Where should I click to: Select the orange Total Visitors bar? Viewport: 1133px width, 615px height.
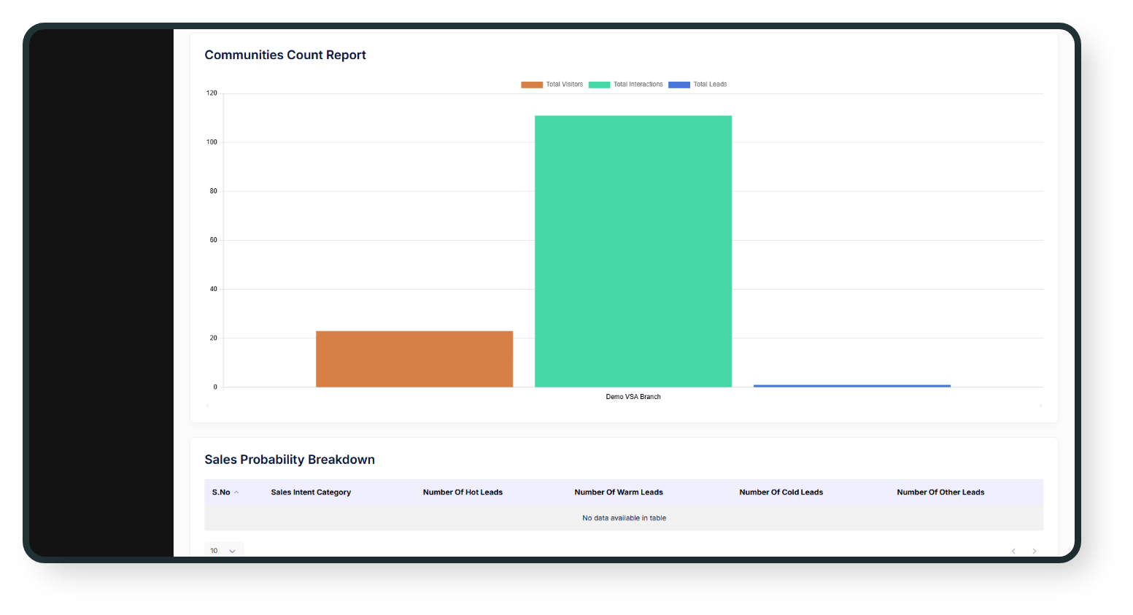click(414, 359)
